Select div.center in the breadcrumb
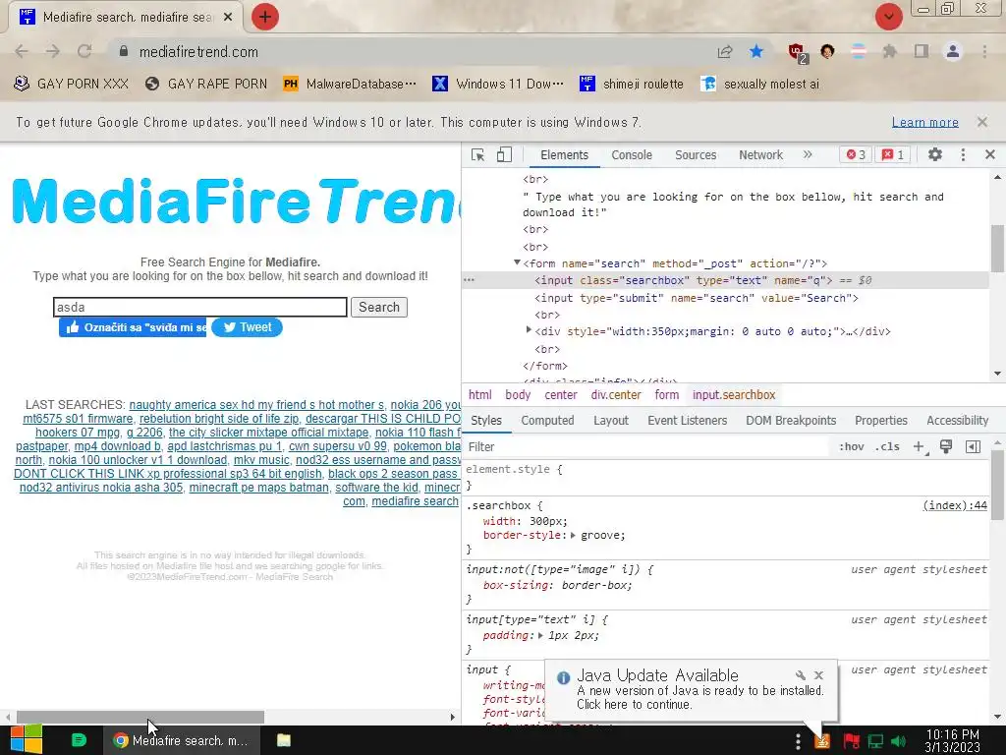The image size is (1006, 755). (616, 395)
